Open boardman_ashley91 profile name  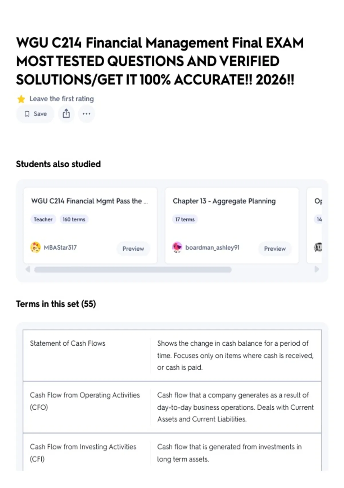coord(212,247)
